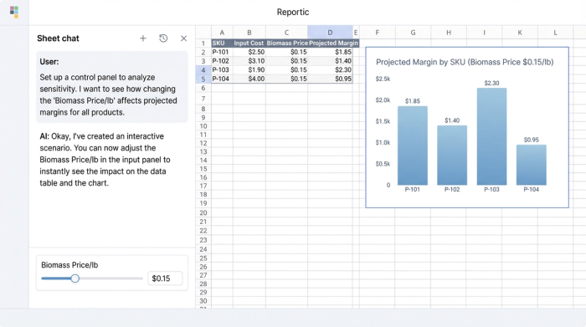Click the SKU header cell
Image resolution: width=586 pixels, height=327 pixels.
pos(222,43)
